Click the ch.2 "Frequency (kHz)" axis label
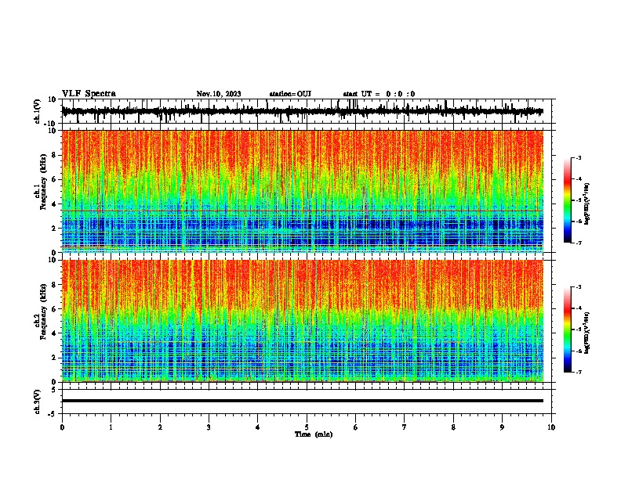 click(43, 312)
